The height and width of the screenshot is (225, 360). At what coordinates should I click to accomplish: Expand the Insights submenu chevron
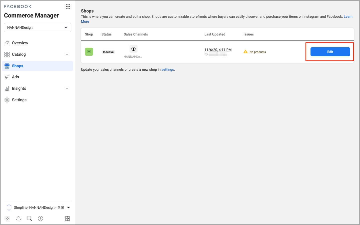click(67, 88)
